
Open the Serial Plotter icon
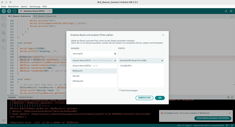[x=226, y=11]
